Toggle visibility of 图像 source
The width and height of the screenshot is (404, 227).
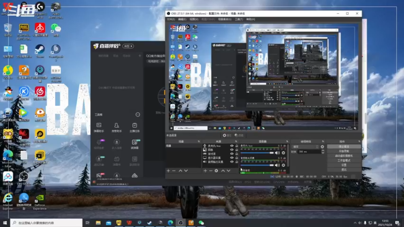point(232,150)
